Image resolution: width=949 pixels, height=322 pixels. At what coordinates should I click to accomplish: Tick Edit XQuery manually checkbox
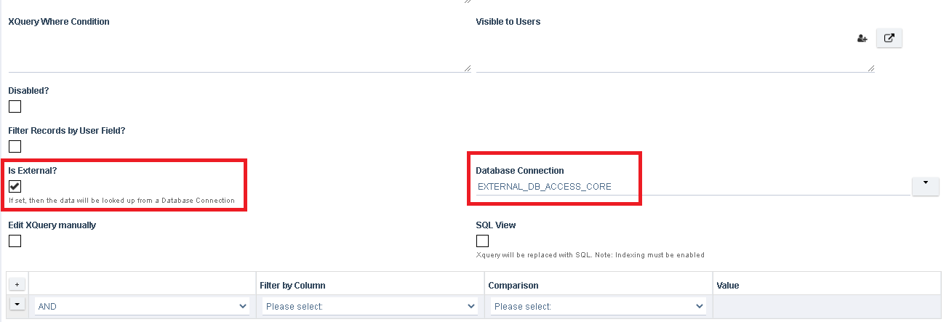coord(15,241)
